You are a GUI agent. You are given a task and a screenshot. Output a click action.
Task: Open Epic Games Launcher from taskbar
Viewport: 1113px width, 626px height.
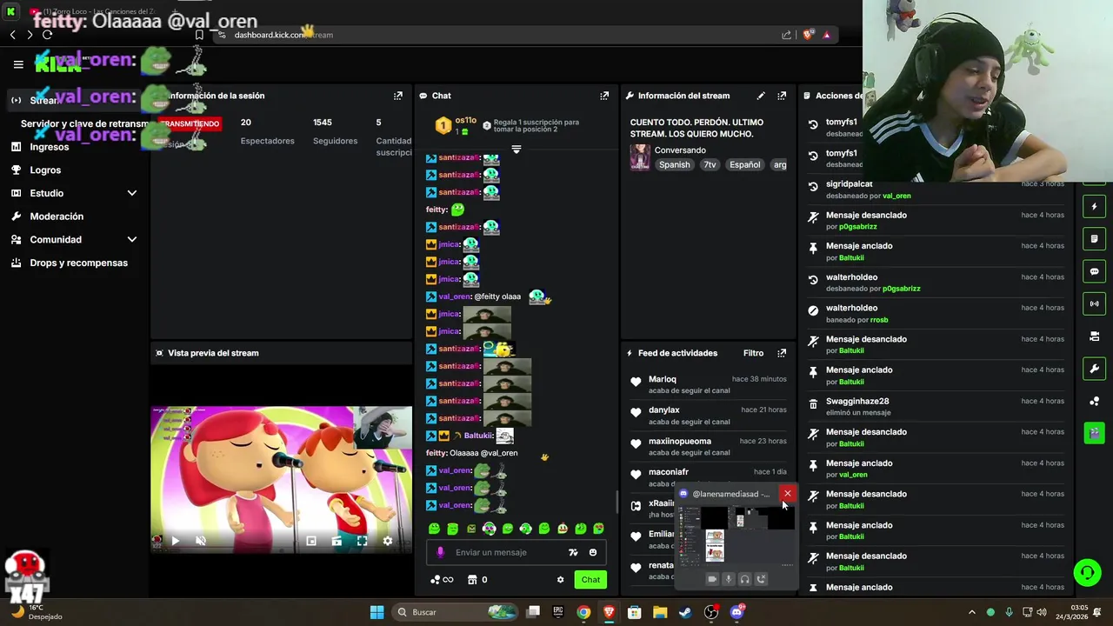[x=558, y=612]
